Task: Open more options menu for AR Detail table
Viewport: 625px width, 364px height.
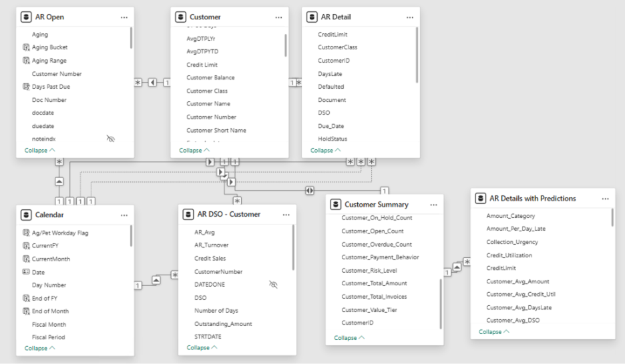Action: tap(409, 17)
